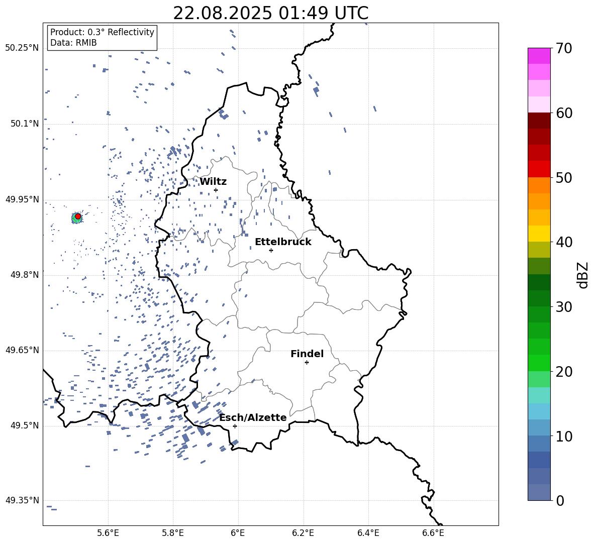Click the yellow colorbar swatch above 40
Image resolution: width=595 pixels, height=543 pixels.
539,234
